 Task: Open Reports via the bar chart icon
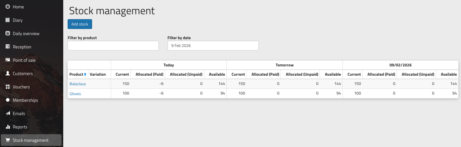pos(8,127)
